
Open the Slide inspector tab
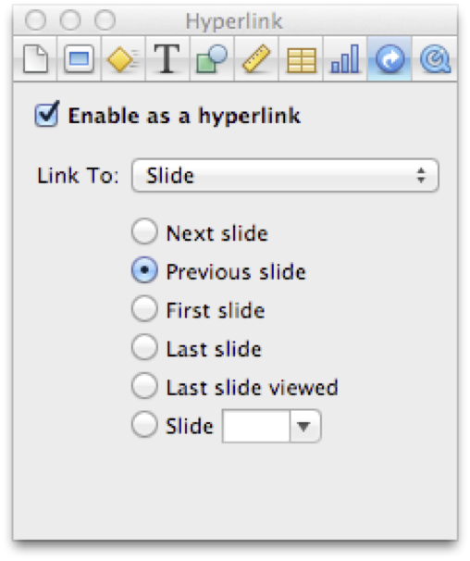(x=79, y=59)
